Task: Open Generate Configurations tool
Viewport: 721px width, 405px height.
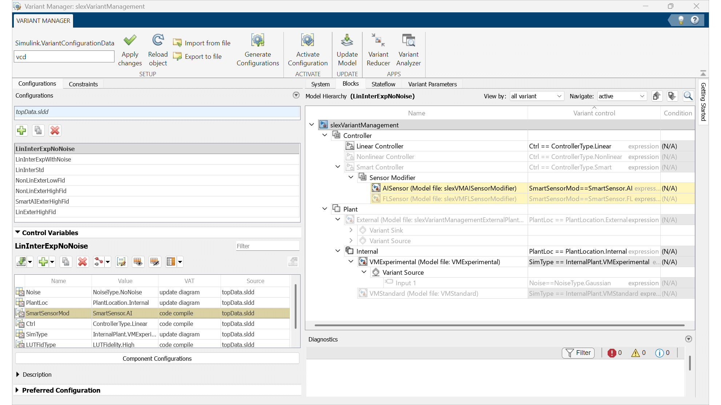Action: point(258,50)
